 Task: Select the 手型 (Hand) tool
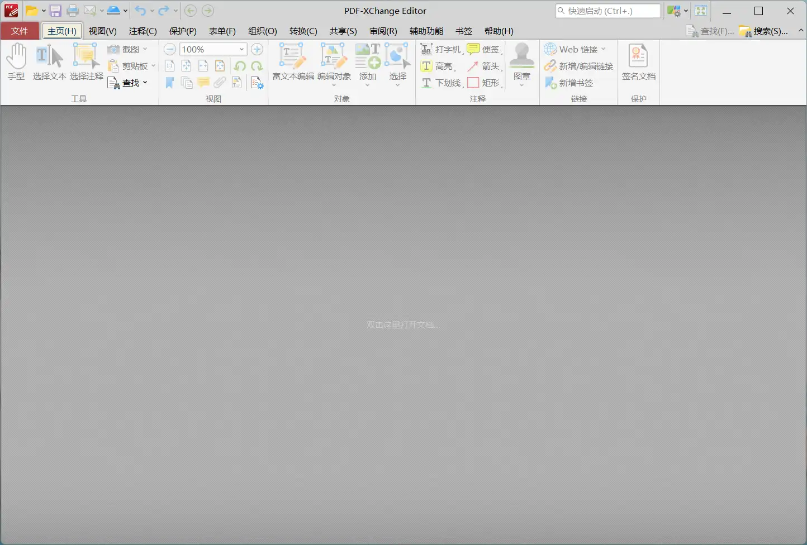(17, 60)
